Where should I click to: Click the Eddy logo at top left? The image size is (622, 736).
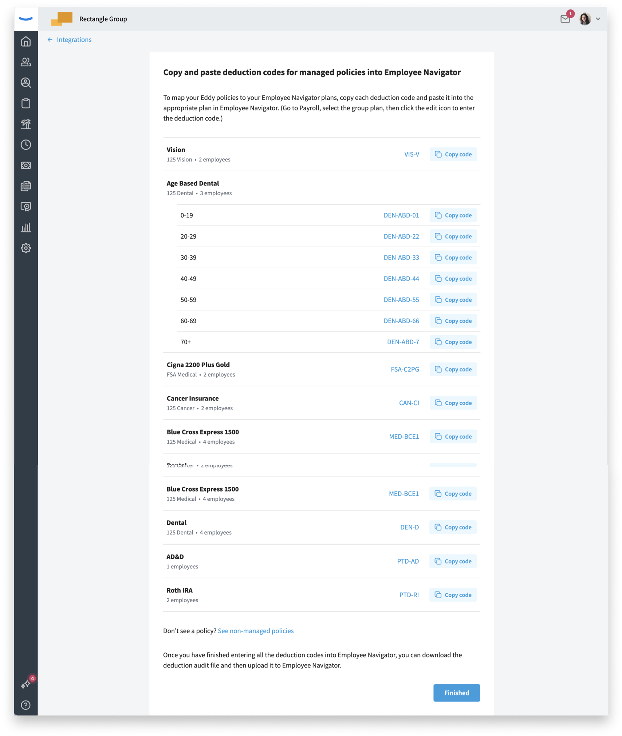26,19
